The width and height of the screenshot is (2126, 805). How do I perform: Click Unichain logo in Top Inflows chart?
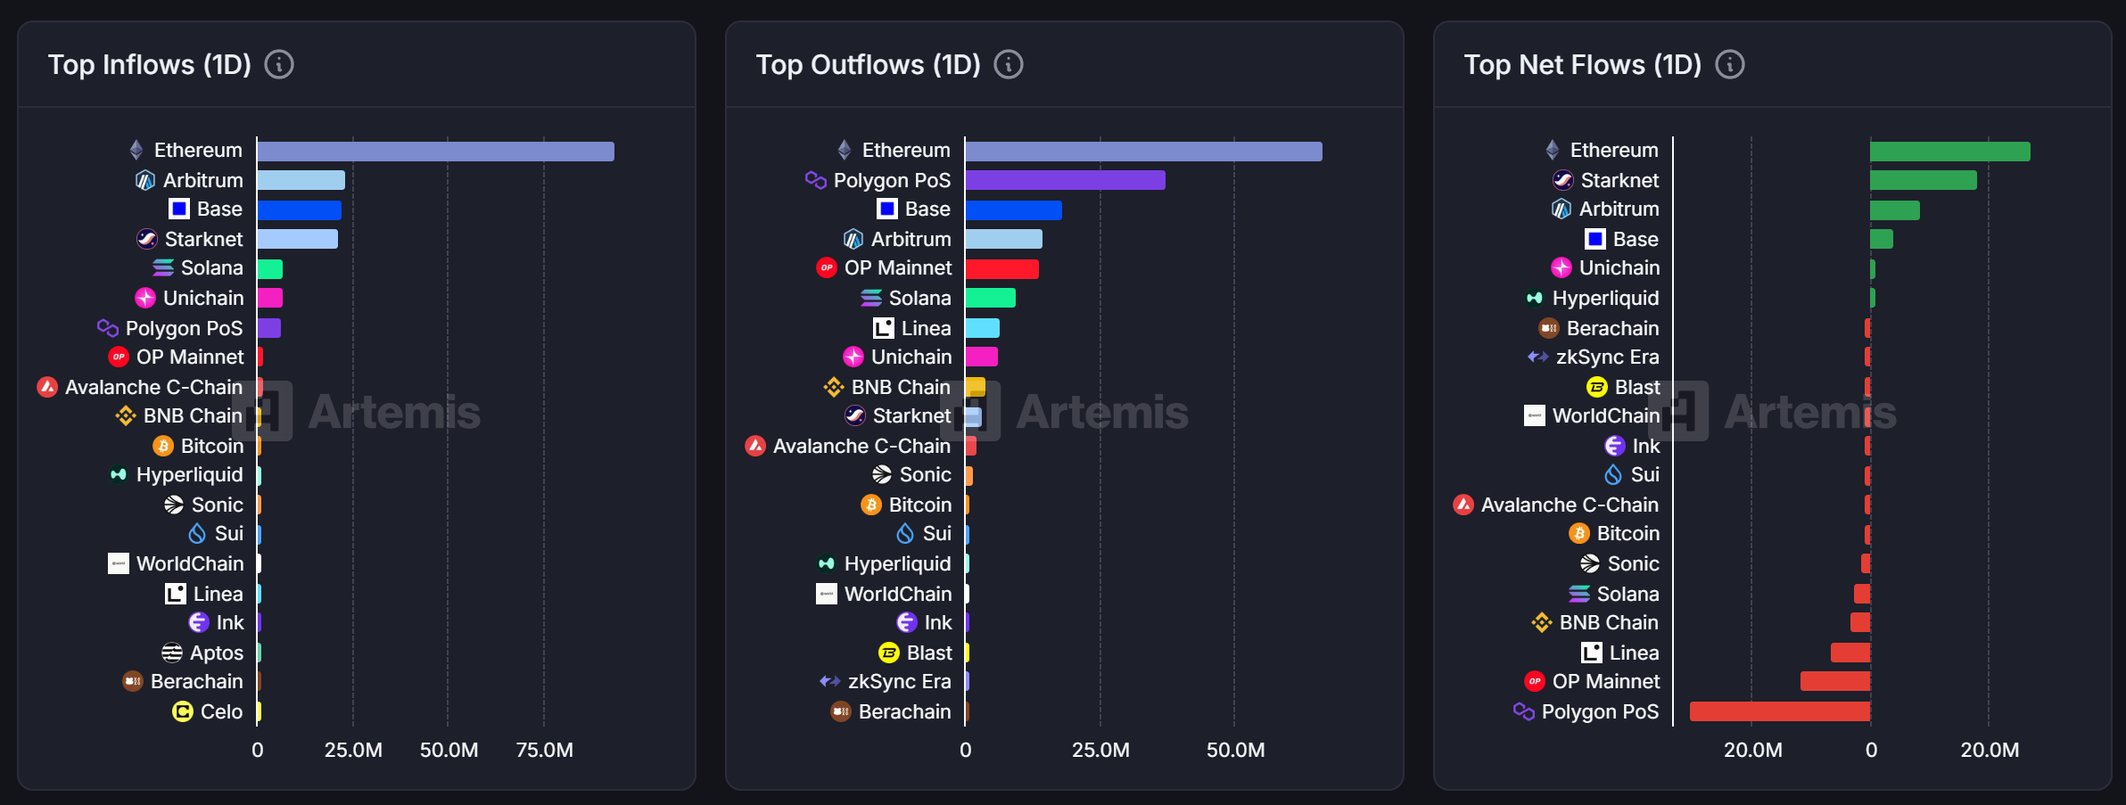145,298
